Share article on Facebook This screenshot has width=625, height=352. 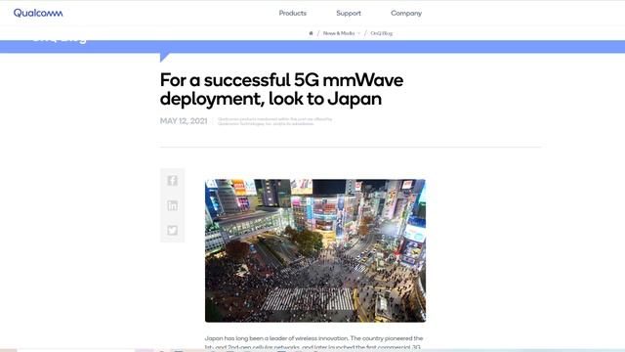pos(172,180)
